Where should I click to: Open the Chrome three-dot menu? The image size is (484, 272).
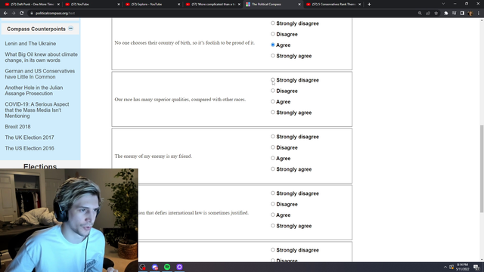[479, 14]
